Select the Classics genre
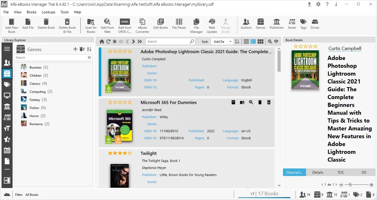The width and height of the screenshot is (377, 200). 34,84
